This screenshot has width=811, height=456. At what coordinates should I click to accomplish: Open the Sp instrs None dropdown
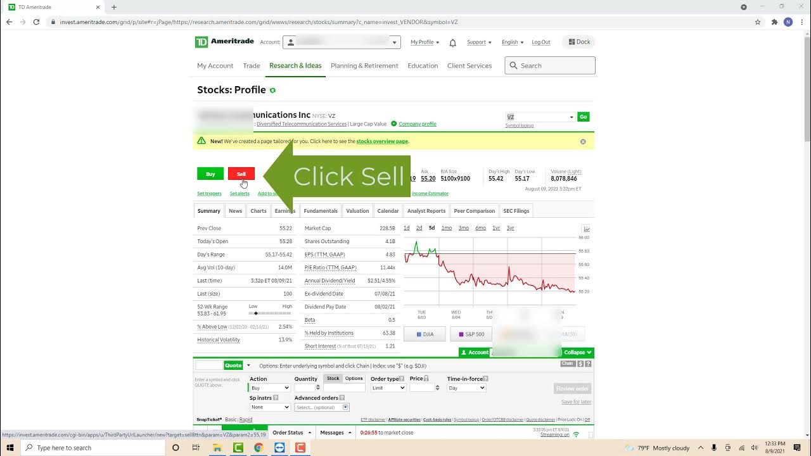(x=270, y=407)
